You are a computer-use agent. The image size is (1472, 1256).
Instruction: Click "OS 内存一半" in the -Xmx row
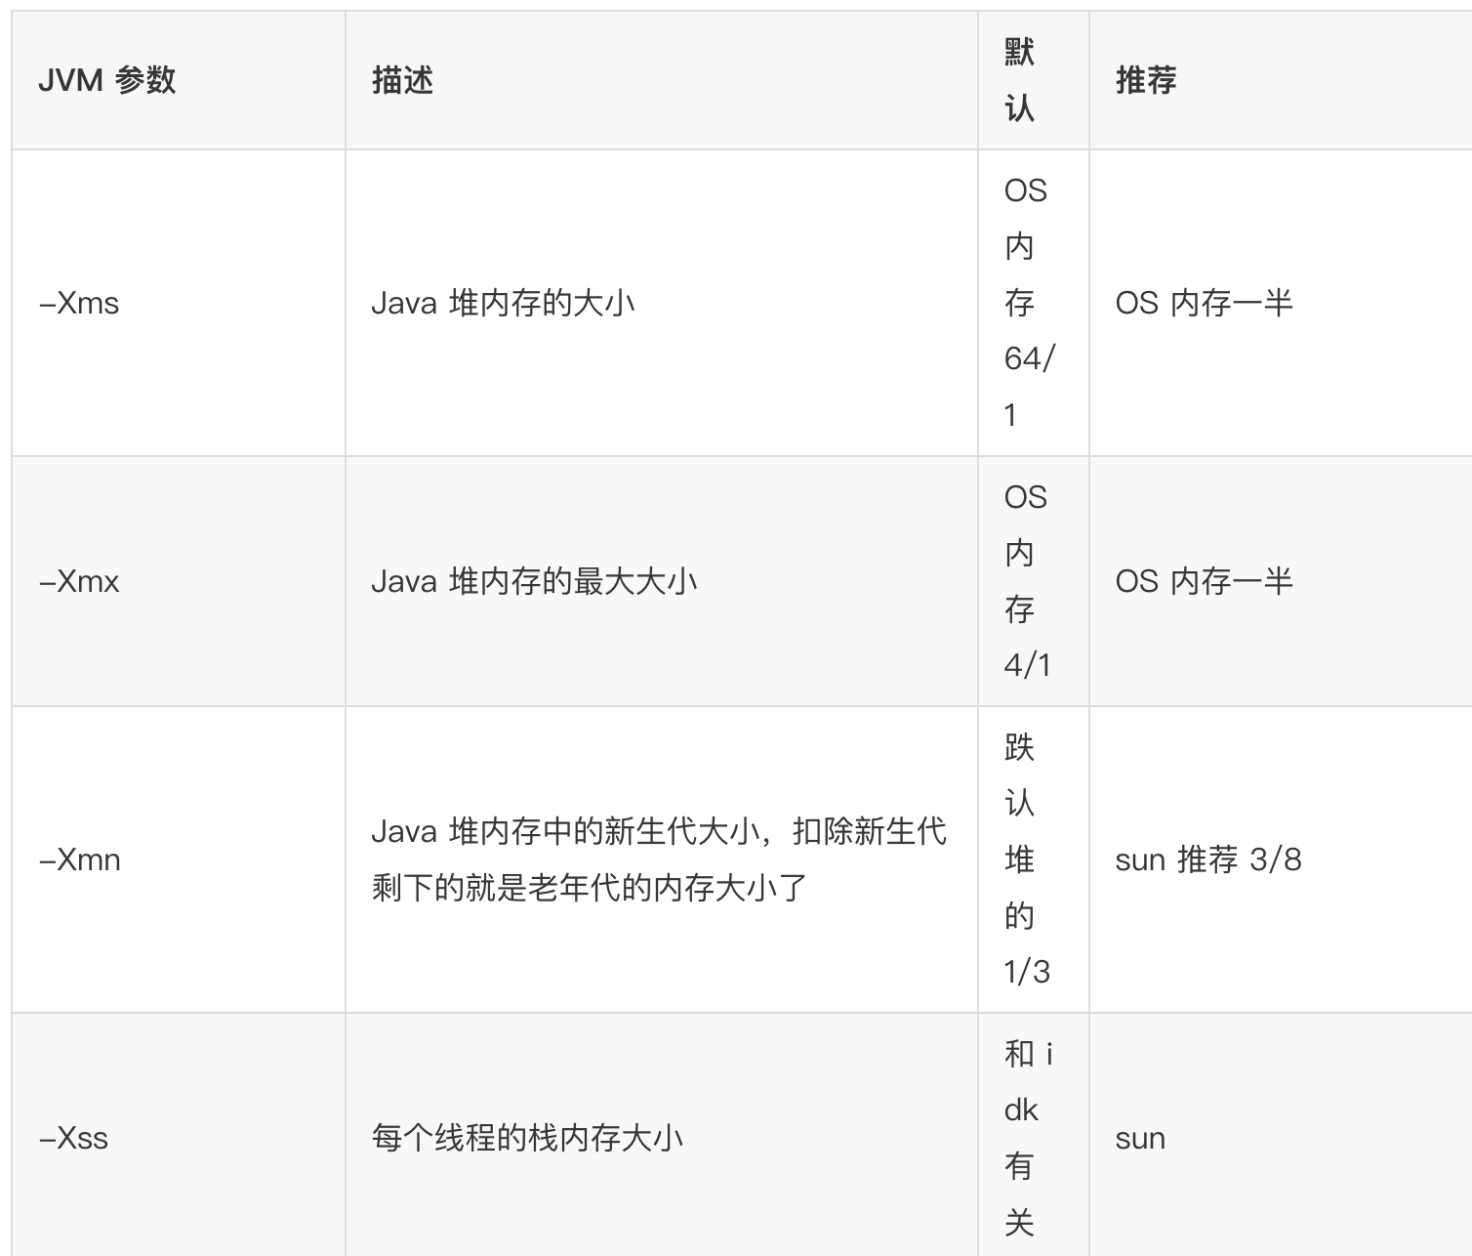(1204, 581)
